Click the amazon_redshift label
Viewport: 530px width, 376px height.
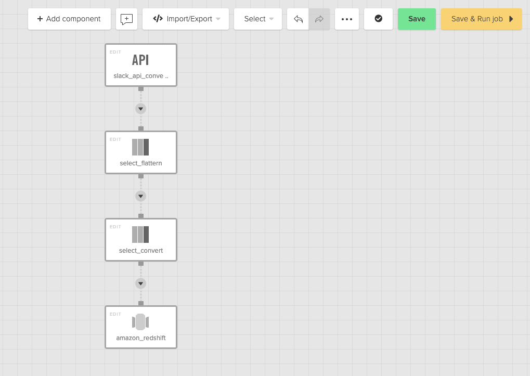click(x=141, y=338)
